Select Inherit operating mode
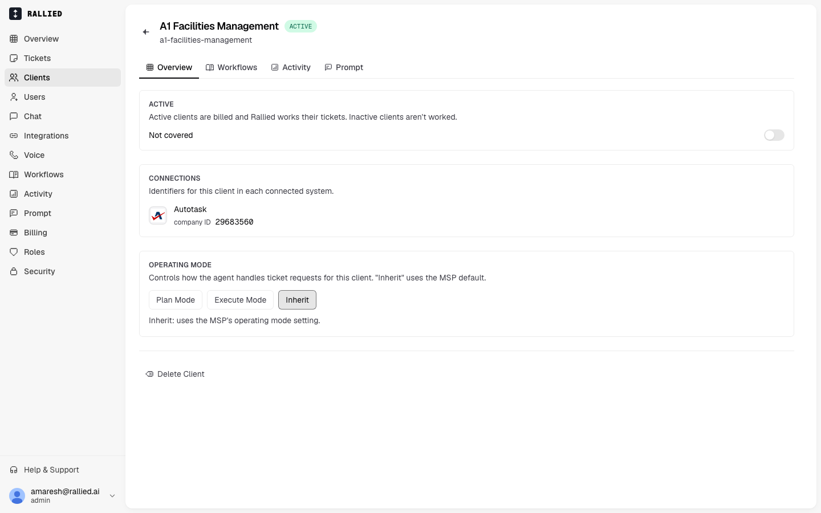Viewport: 821px width, 513px height. point(297,300)
